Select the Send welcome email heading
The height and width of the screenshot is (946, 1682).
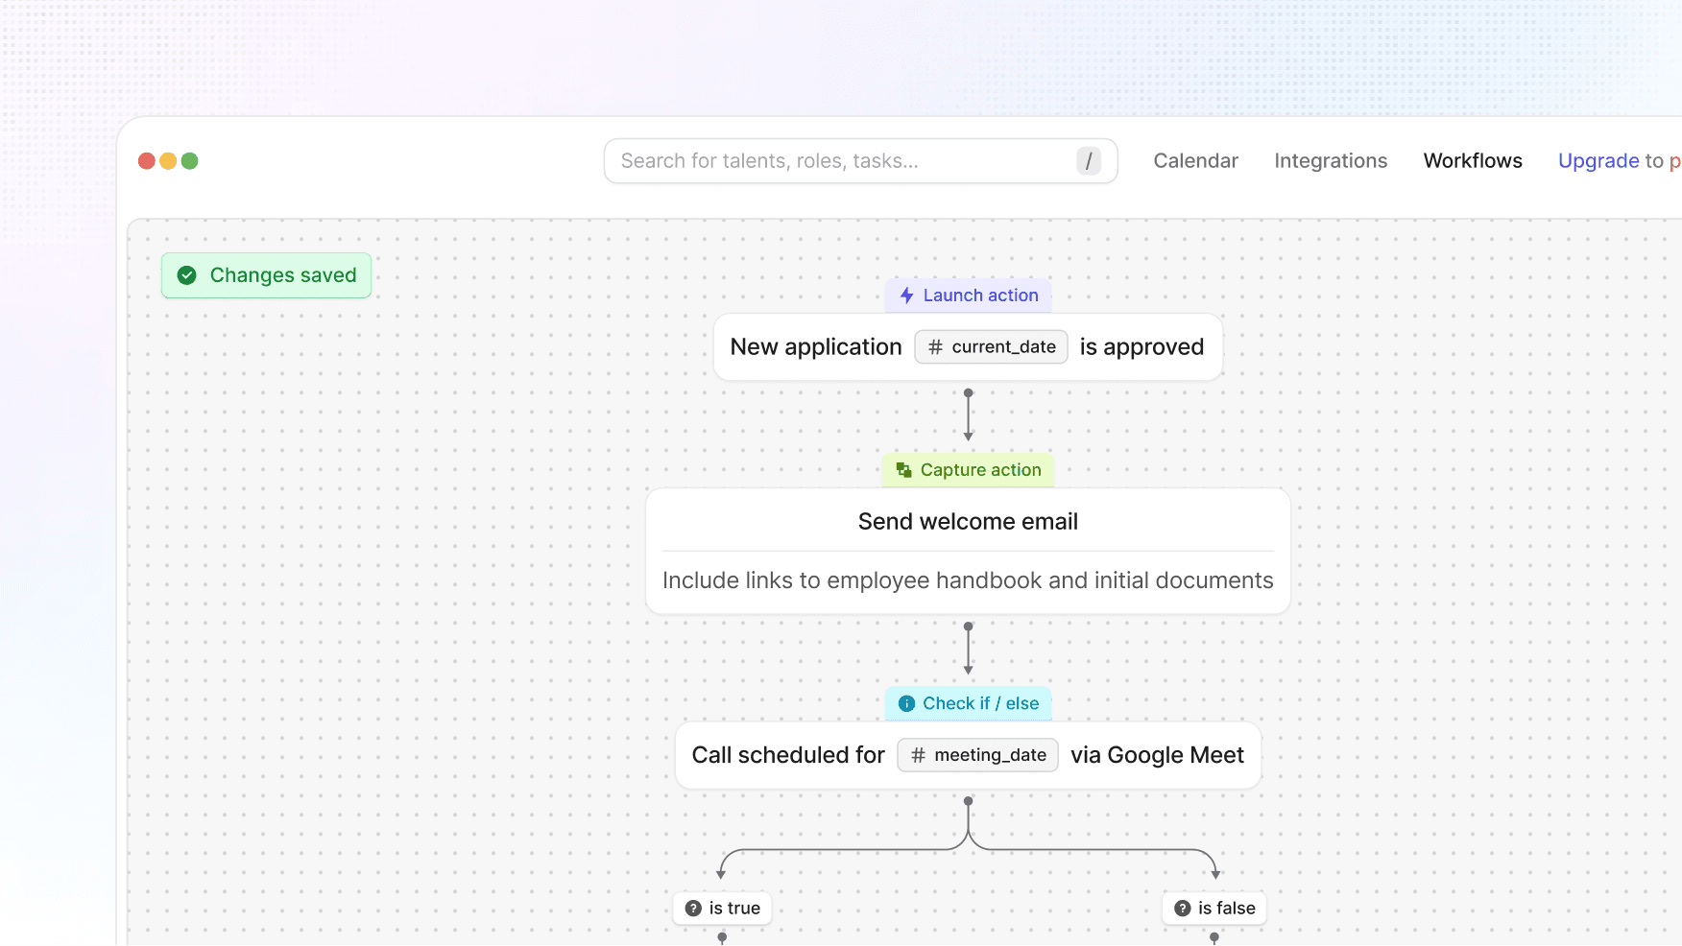pyautogui.click(x=968, y=522)
